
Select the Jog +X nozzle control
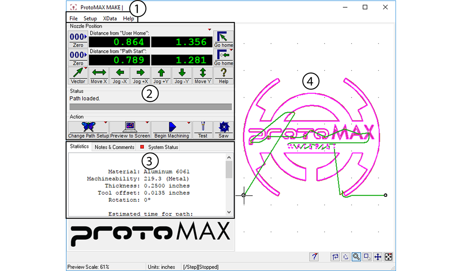[140, 75]
